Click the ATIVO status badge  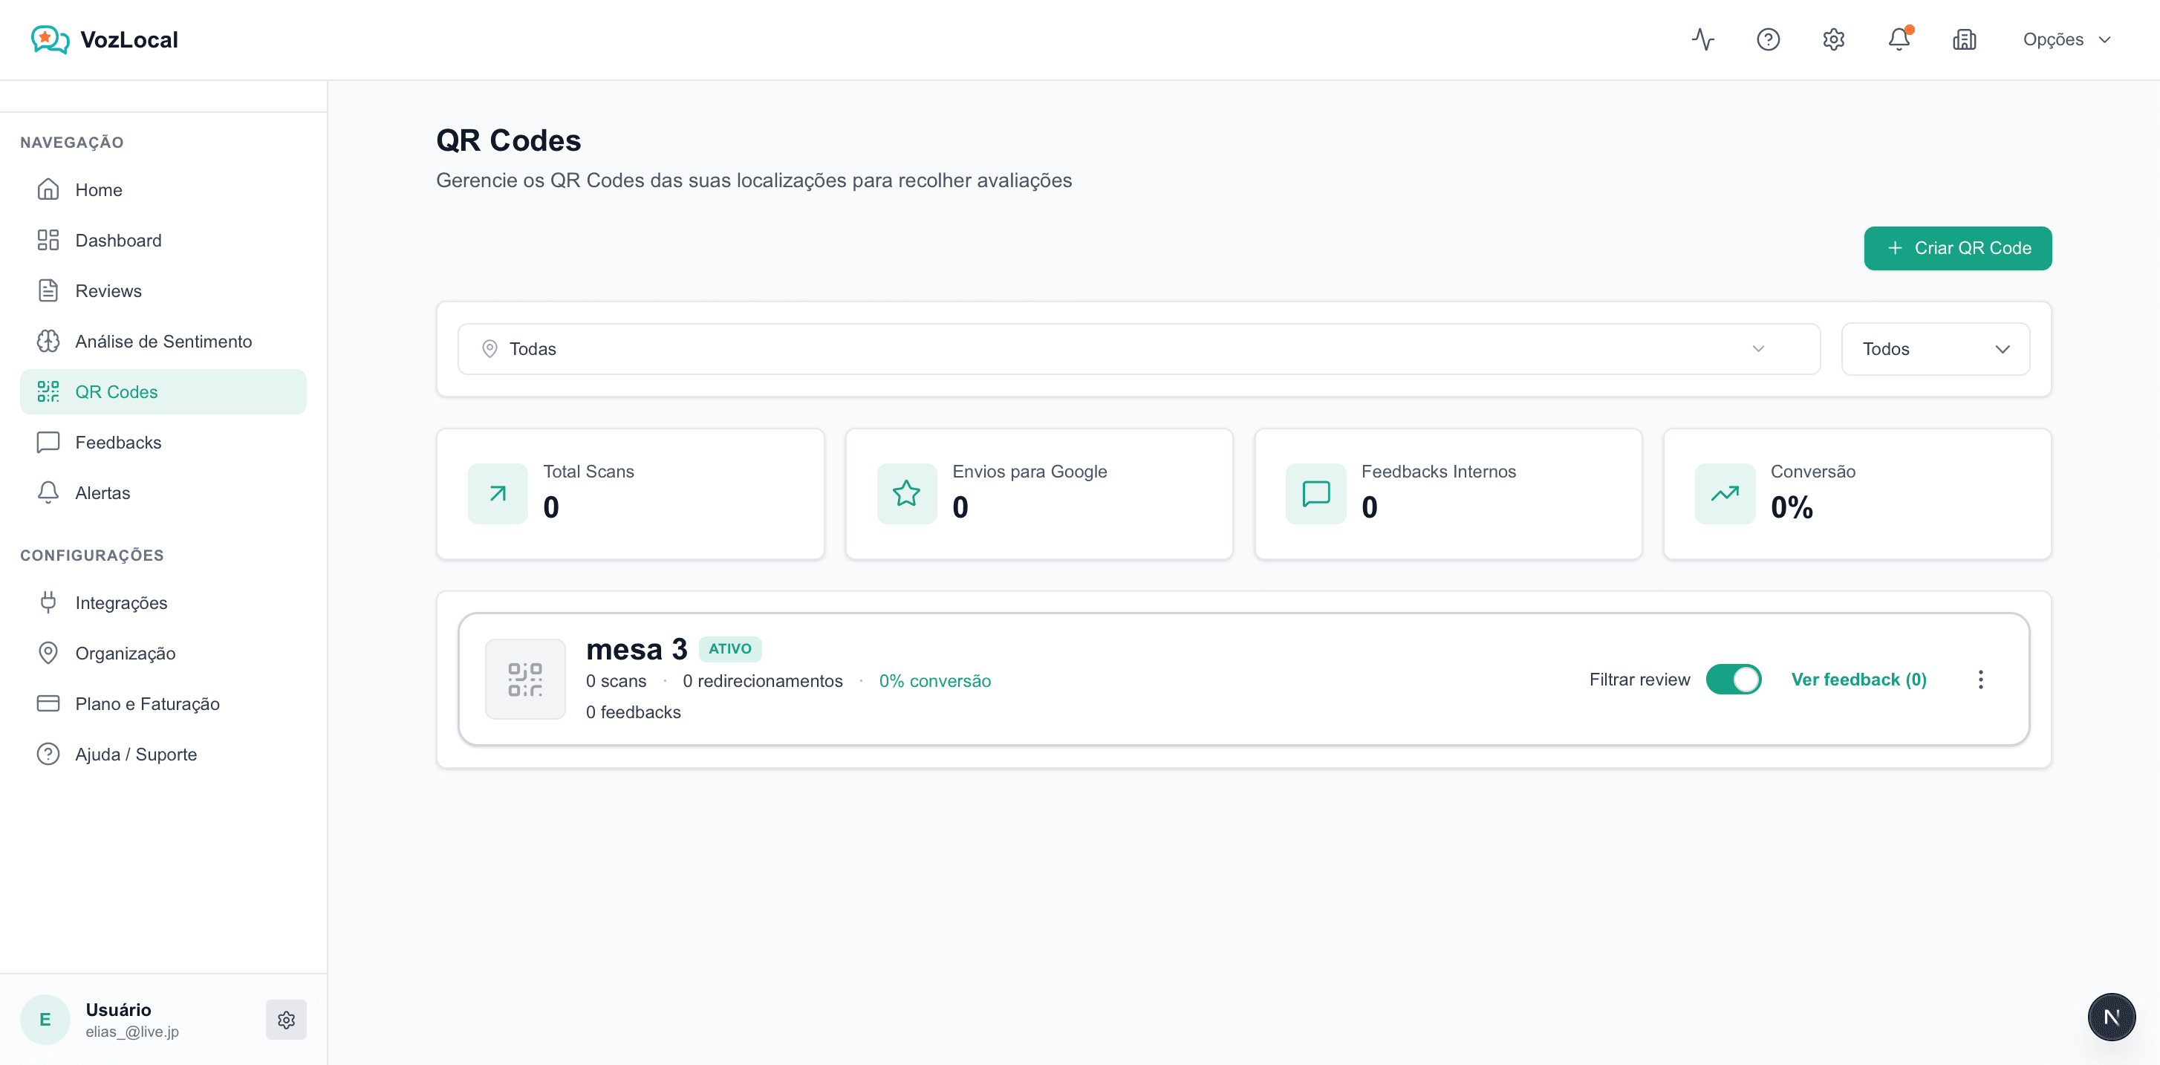click(x=729, y=649)
